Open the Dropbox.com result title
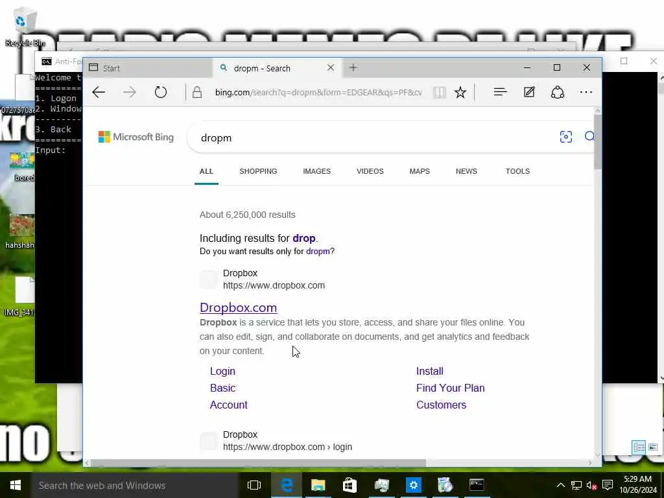The height and width of the screenshot is (498, 664). [238, 307]
